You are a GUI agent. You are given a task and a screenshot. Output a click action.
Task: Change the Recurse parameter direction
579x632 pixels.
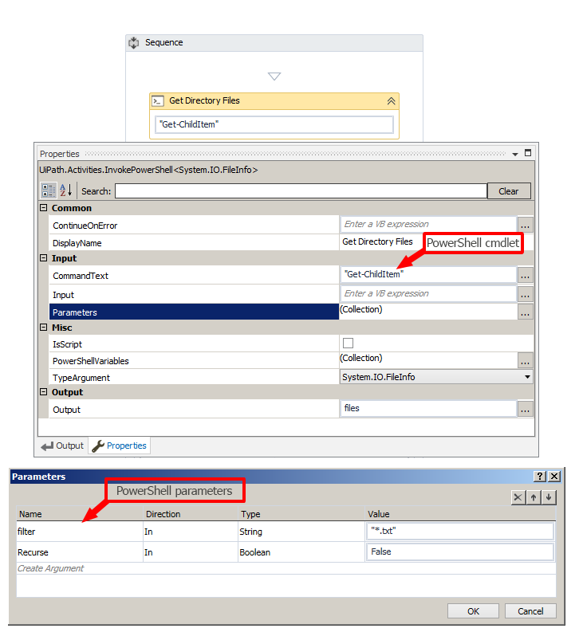(x=191, y=552)
